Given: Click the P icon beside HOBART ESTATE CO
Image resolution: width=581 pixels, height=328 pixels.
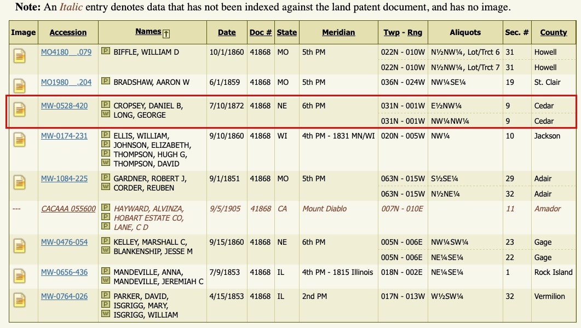Looking at the screenshot, I should [x=105, y=218].
